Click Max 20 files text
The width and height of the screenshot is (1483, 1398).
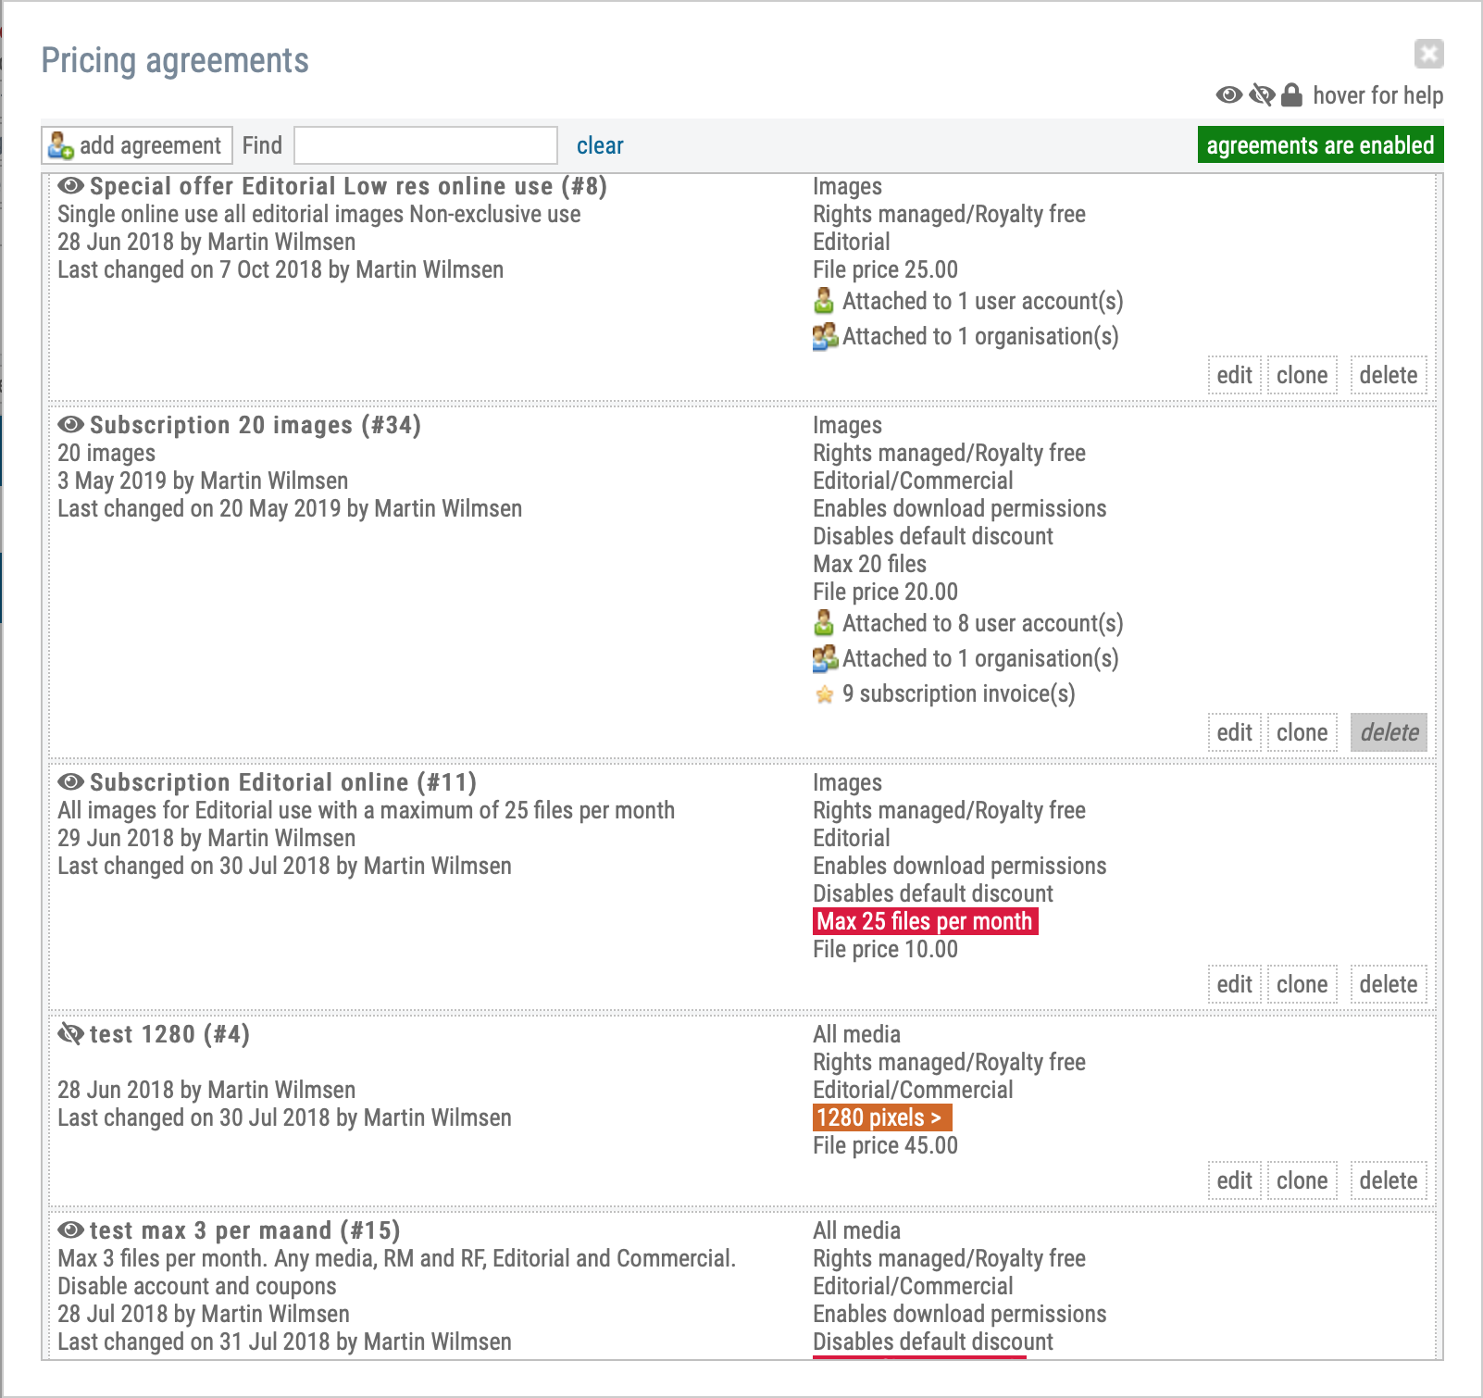point(869,564)
